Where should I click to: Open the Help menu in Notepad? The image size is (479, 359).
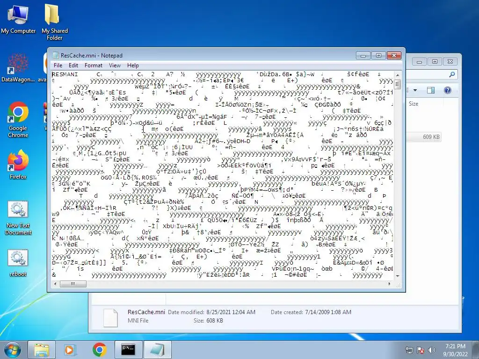(x=133, y=65)
